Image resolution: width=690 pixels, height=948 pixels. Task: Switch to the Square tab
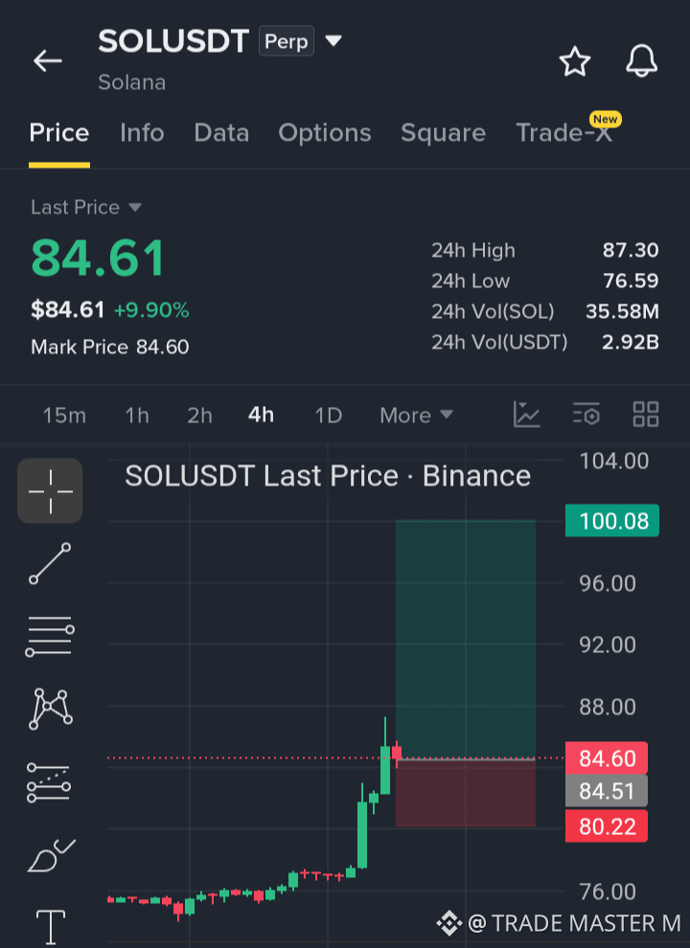coord(443,133)
